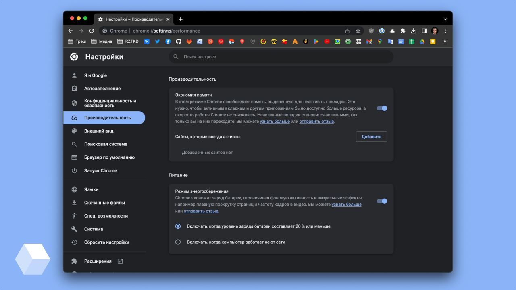Open the Facebook bookmark
516x290 pixels.
[168, 41]
